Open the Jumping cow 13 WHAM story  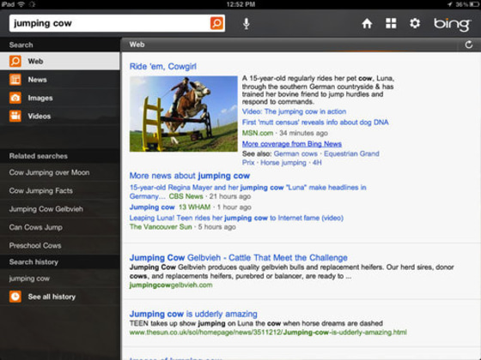[152, 207]
